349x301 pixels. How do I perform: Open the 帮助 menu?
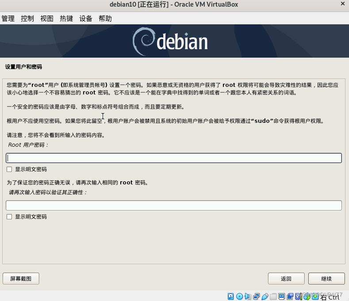[105, 18]
